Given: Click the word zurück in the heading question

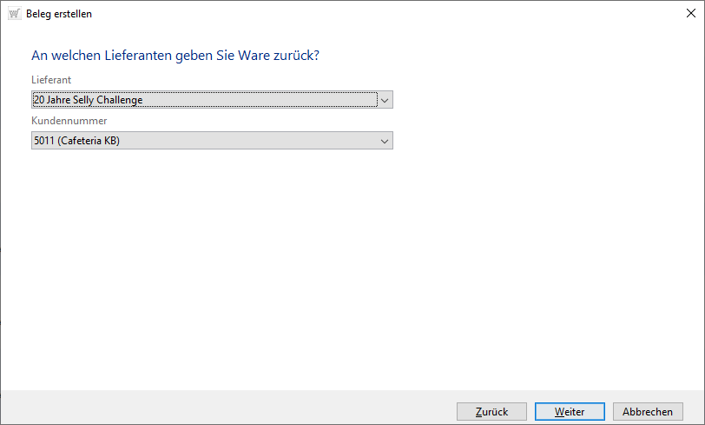Looking at the screenshot, I should [293, 56].
